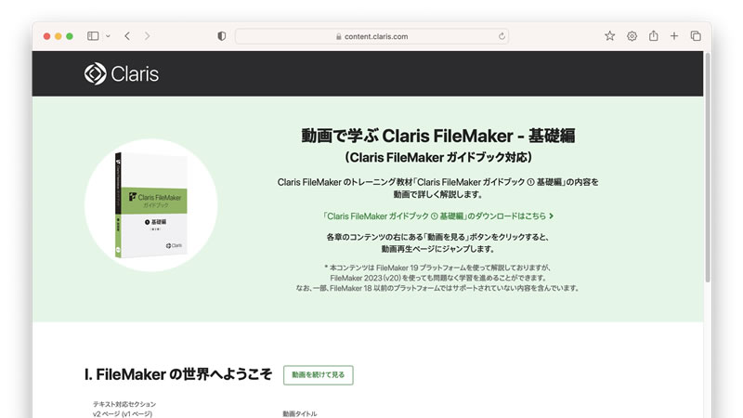743x418 pixels.
Task: Toggle the Safari sidebar
Action: [93, 36]
